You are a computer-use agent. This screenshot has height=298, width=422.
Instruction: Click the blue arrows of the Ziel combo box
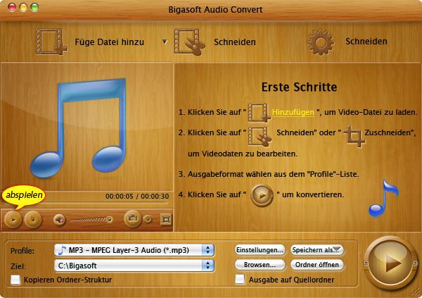[208, 266]
